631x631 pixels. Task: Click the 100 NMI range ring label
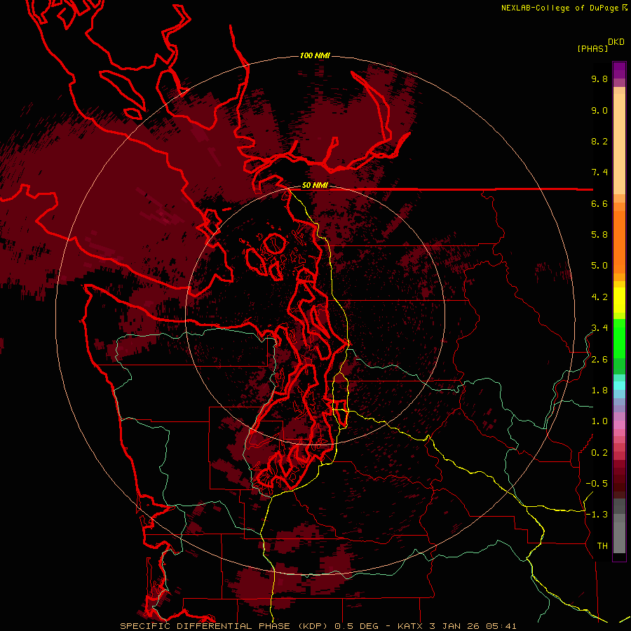pyautogui.click(x=315, y=55)
